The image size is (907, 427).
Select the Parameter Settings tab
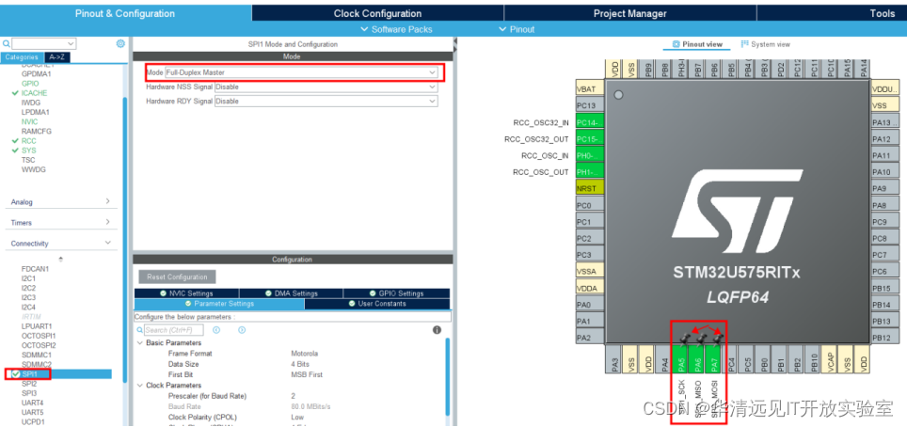pos(219,304)
